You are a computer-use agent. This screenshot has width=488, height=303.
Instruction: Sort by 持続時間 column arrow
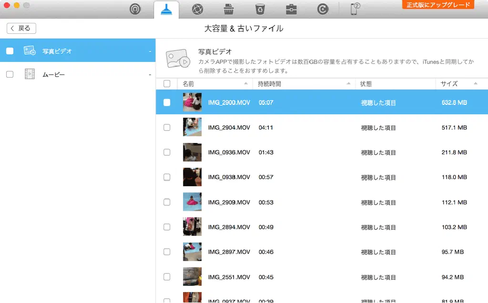pyautogui.click(x=348, y=84)
